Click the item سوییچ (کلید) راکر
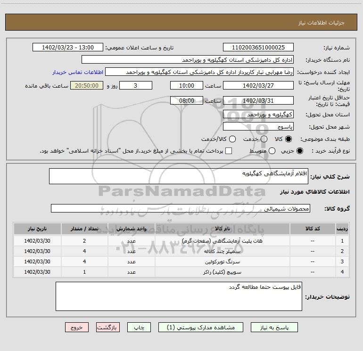 [x=222, y=272]
